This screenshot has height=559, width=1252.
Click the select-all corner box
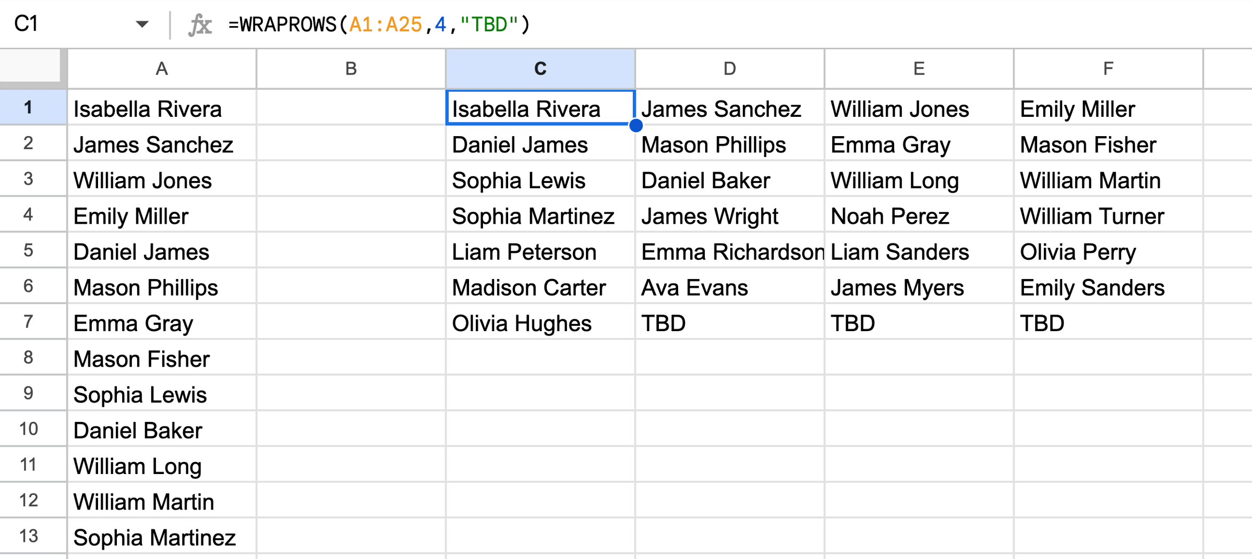(30, 66)
